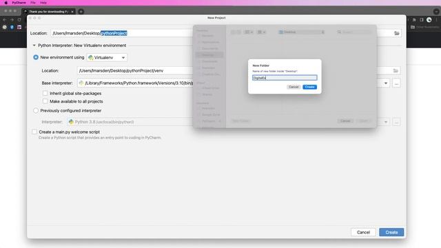Click the dimmed Cancel button in file chooser
Screen dimensions: 441x248
(345, 121)
